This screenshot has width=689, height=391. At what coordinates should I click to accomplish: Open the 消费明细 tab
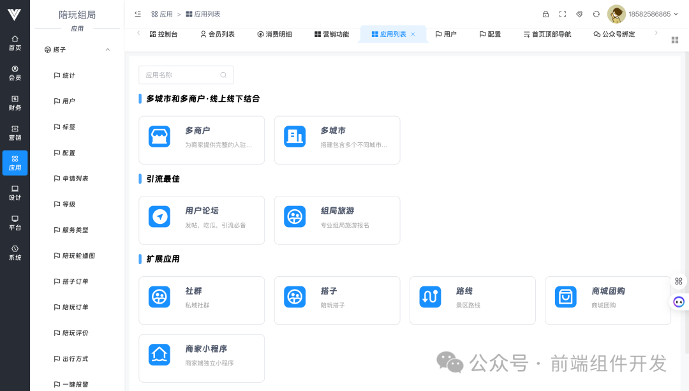coord(276,34)
